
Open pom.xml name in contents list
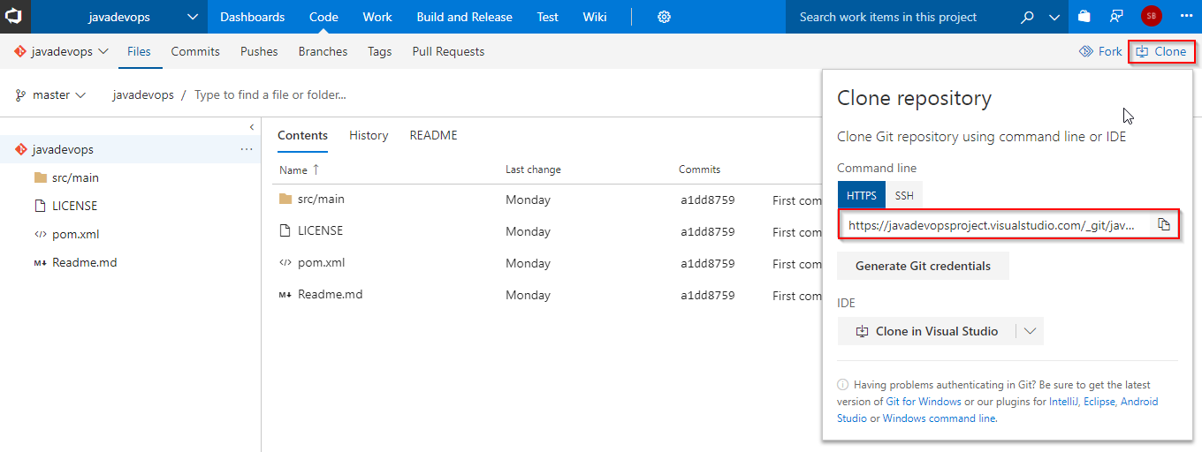pos(321,262)
